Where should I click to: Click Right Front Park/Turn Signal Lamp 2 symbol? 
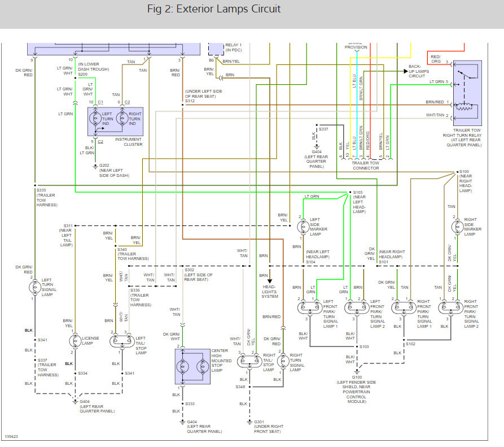450,307
